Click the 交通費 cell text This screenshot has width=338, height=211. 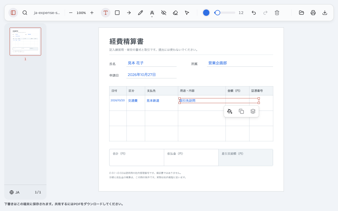[x=133, y=100]
